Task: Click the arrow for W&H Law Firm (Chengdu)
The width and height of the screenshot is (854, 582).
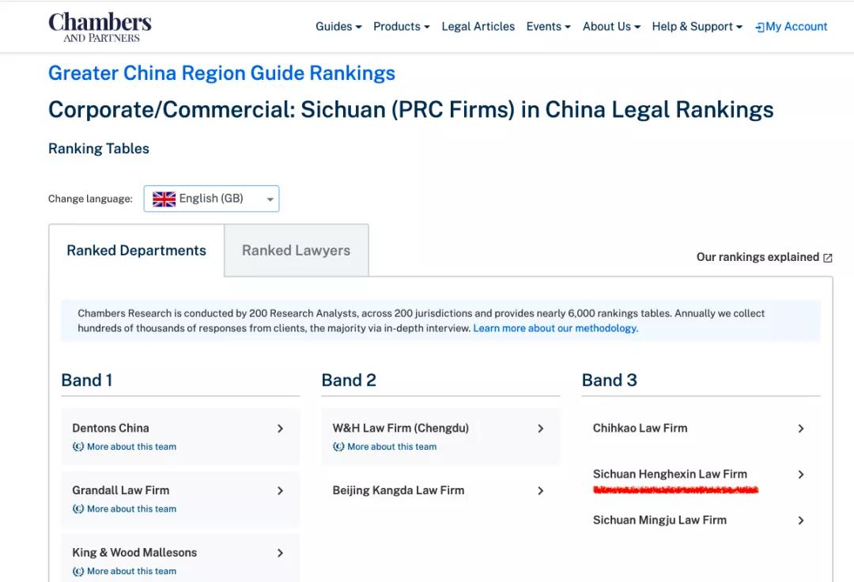Action: [x=541, y=429]
